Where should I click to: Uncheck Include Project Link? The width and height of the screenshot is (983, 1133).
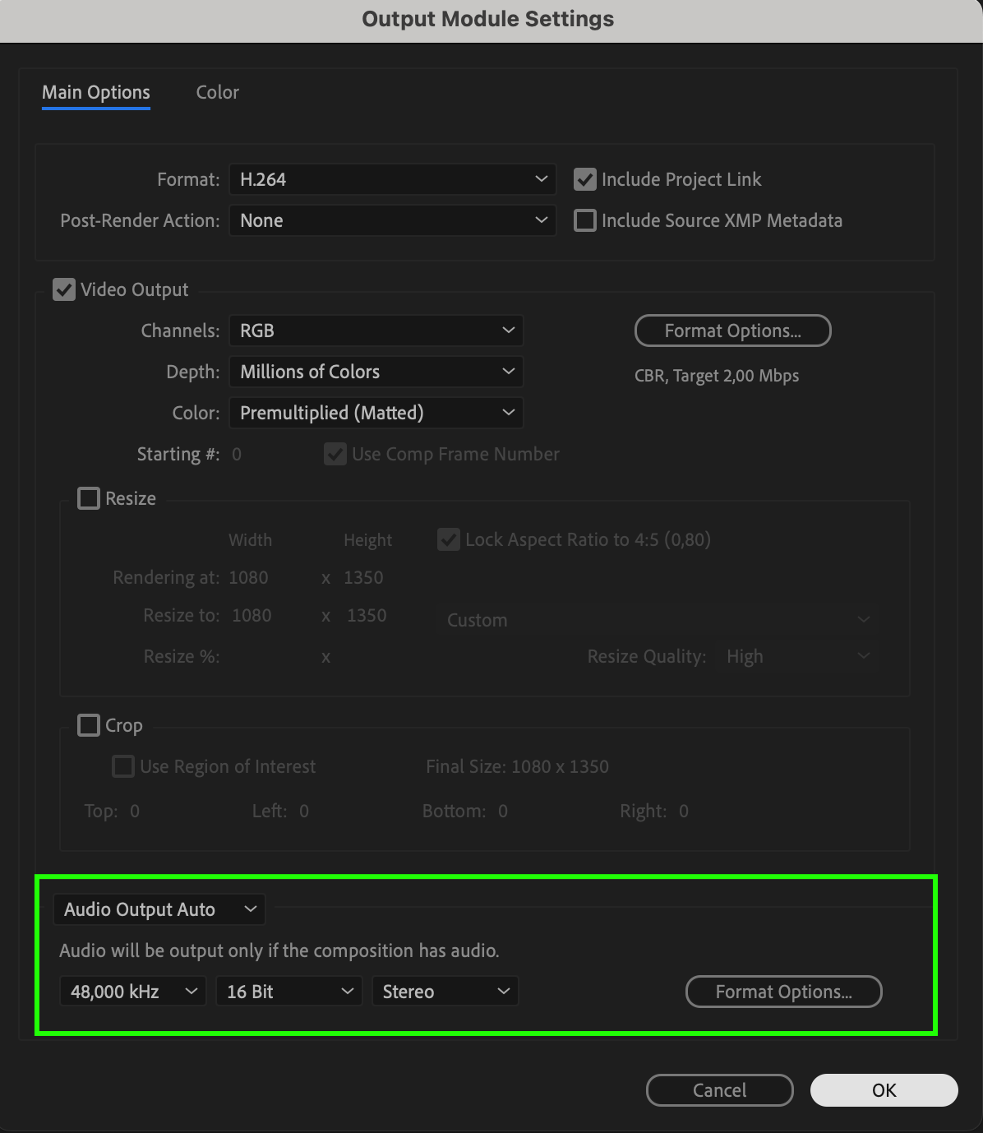584,179
